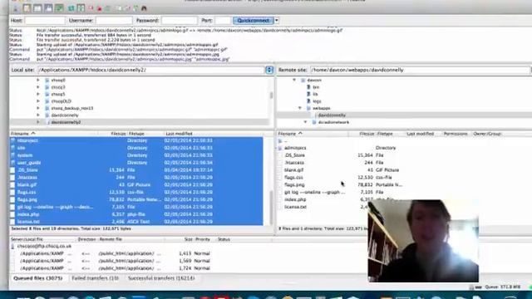Select local file flags.png
The height and width of the screenshot is (299, 532).
pos(136,199)
